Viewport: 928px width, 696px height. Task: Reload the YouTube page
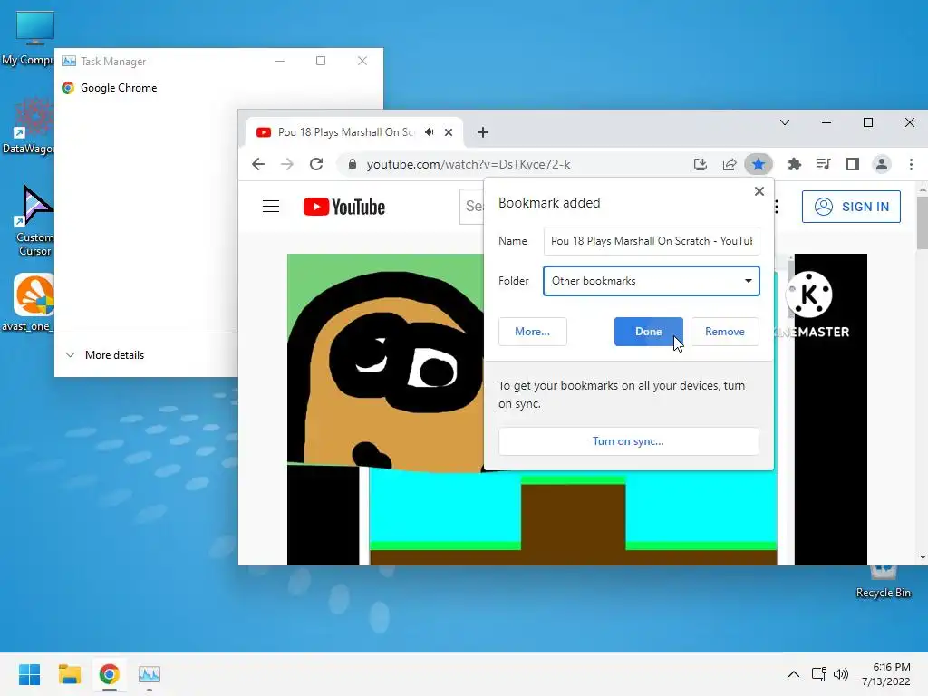[x=316, y=164]
